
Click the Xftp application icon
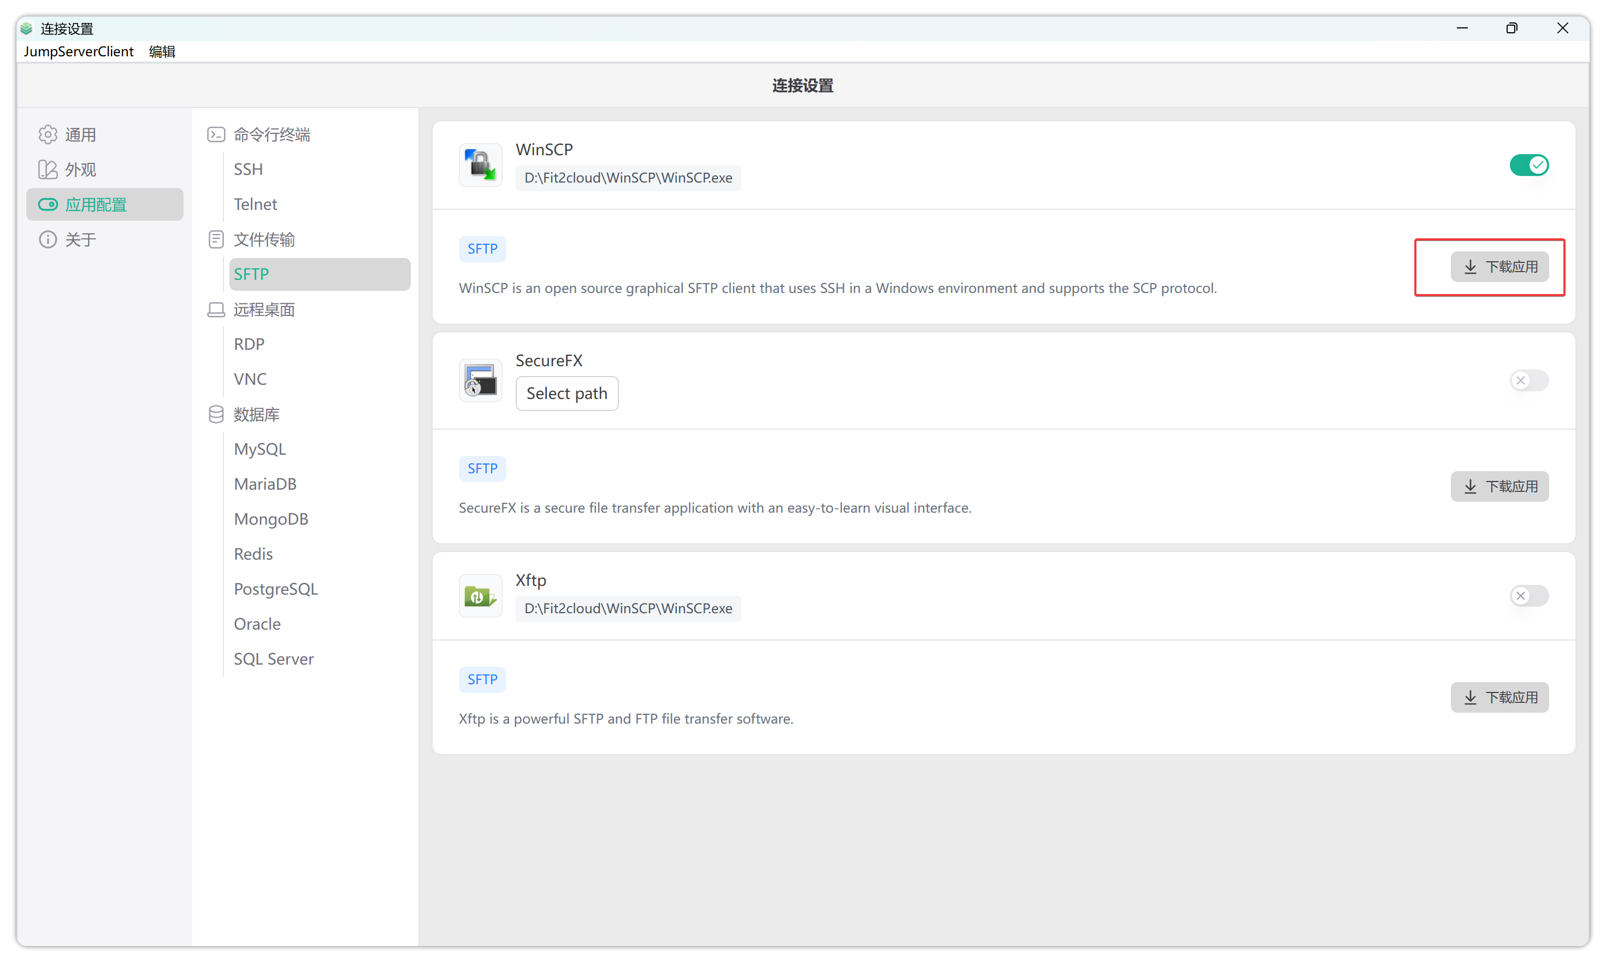480,596
